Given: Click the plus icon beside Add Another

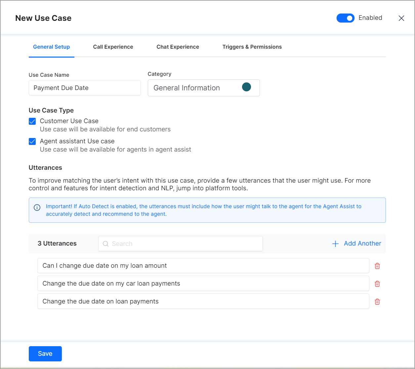Looking at the screenshot, I should tap(335, 244).
